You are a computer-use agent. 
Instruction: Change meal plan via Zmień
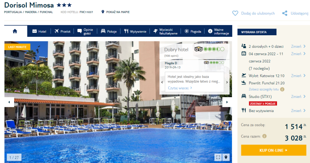[x=298, y=111]
